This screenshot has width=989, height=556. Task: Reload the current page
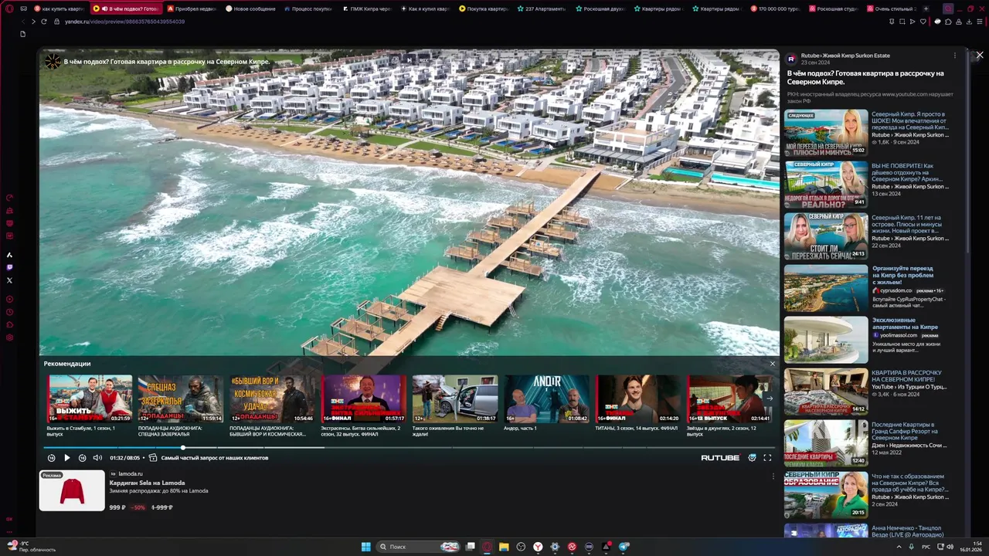44,22
